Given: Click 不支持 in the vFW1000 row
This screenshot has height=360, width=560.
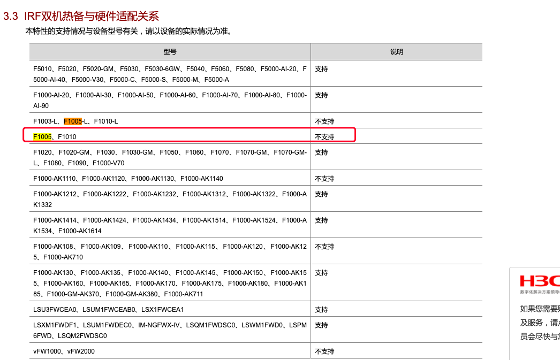Looking at the screenshot, I should pyautogui.click(x=324, y=351).
